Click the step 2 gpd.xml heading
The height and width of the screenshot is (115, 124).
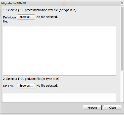tap(31, 79)
